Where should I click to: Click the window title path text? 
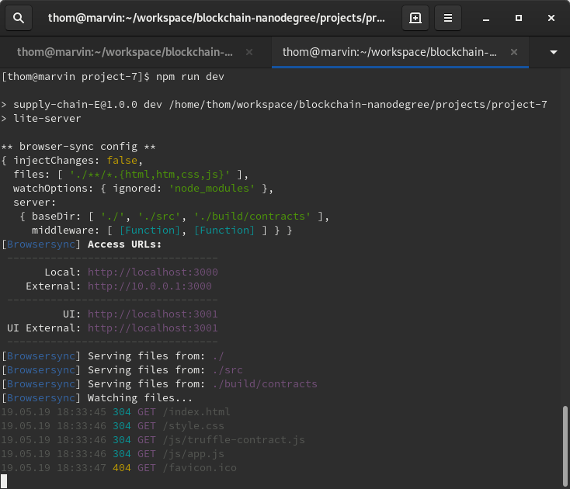coord(217,18)
